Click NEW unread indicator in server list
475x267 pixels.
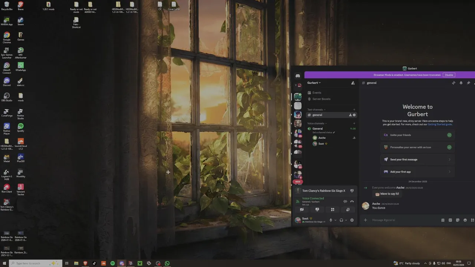pos(298,182)
